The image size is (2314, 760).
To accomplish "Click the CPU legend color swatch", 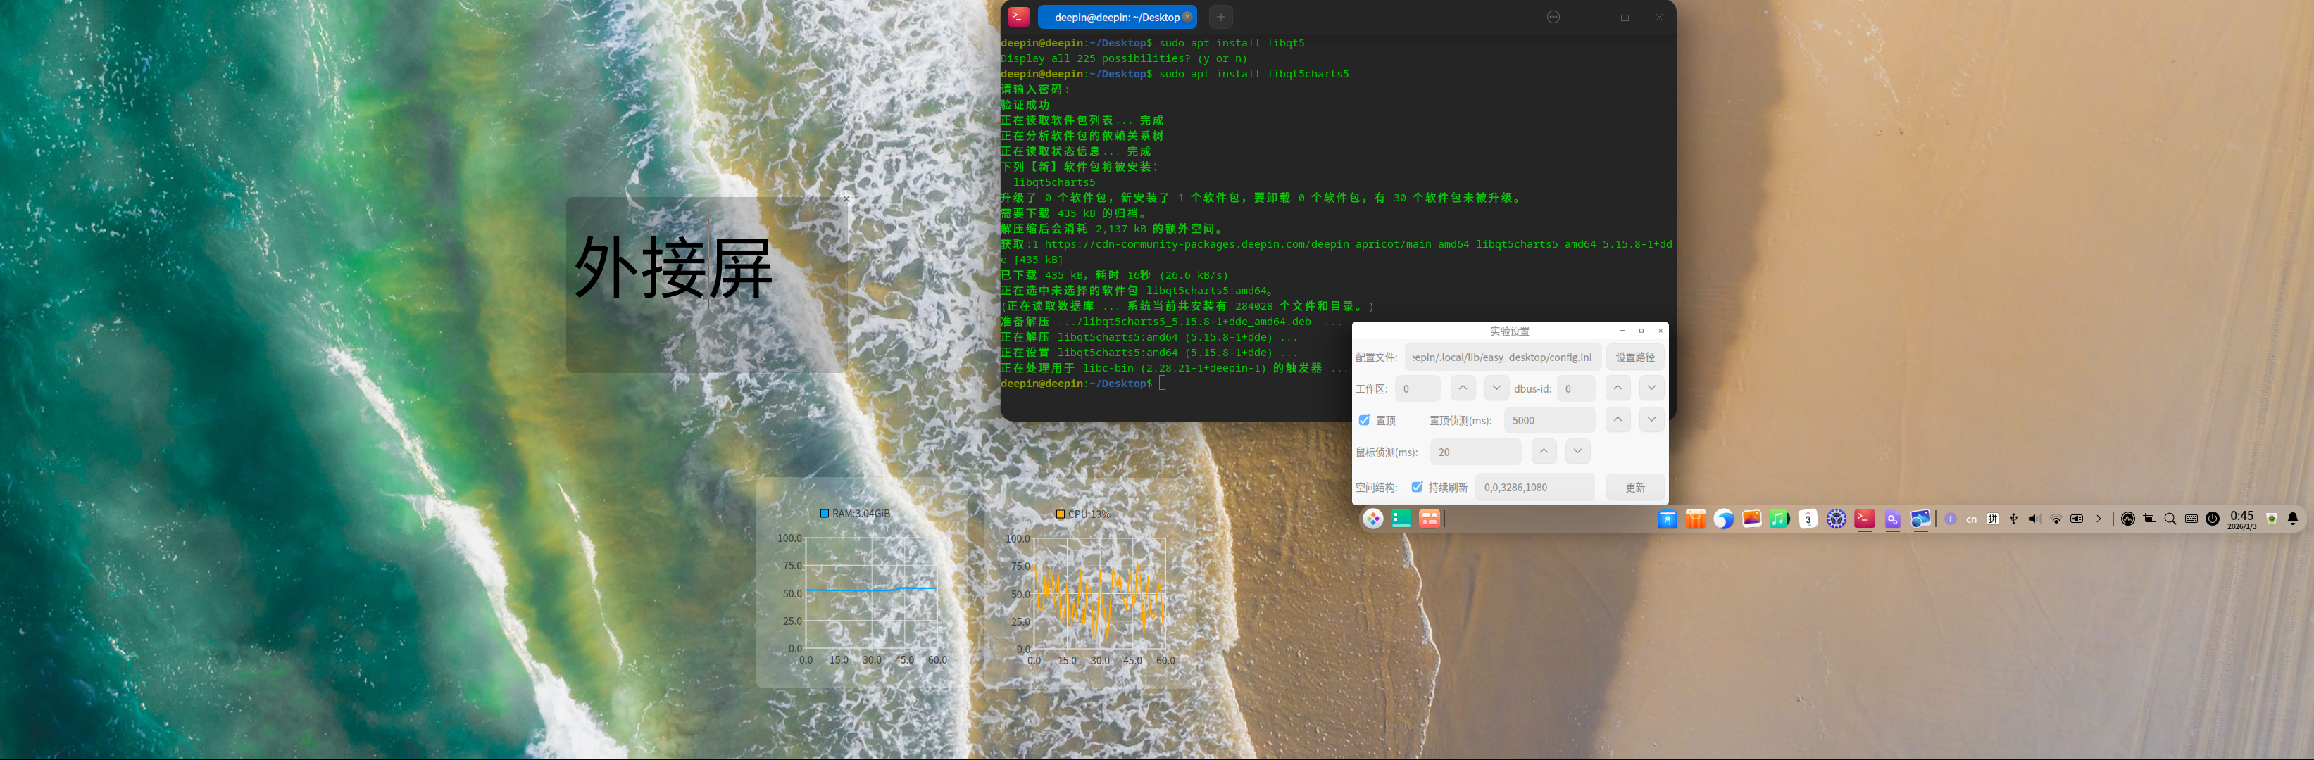I will pos(1060,514).
